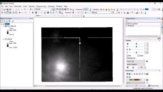The width and height of the screenshot is (163, 92).
Task: Save the map document
Action: [7, 9]
